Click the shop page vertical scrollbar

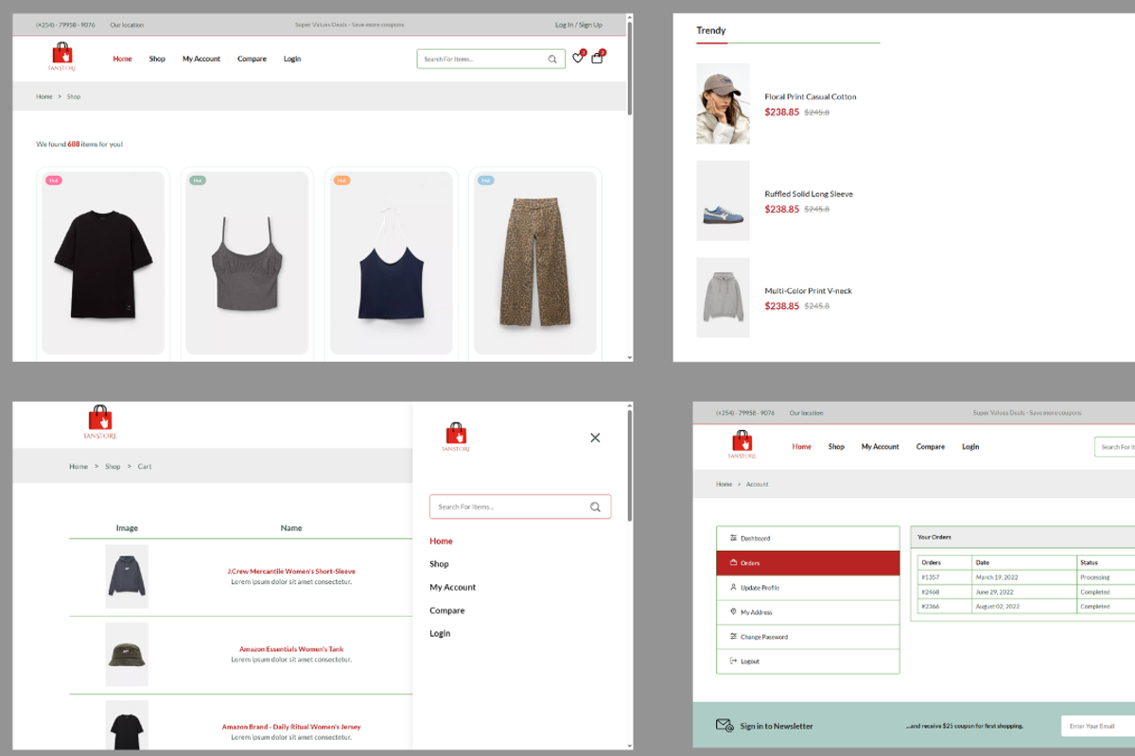(x=630, y=66)
